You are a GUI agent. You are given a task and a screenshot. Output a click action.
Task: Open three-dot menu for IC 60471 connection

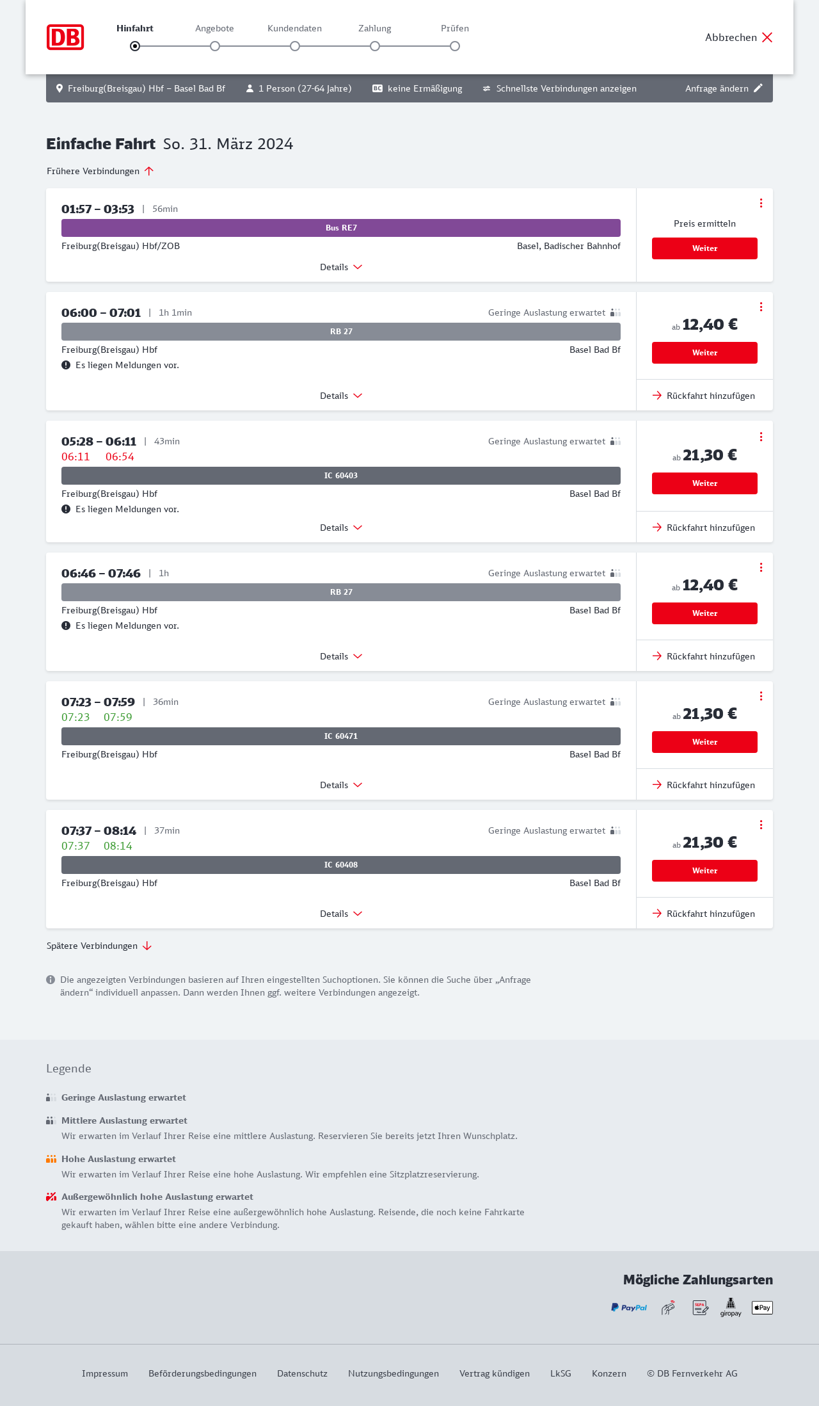point(761,696)
